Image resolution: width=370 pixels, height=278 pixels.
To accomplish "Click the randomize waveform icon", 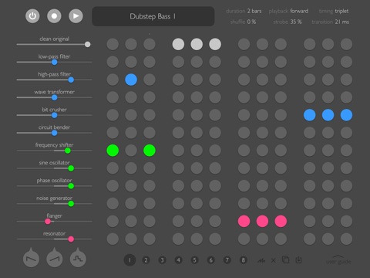I will 261,260.
